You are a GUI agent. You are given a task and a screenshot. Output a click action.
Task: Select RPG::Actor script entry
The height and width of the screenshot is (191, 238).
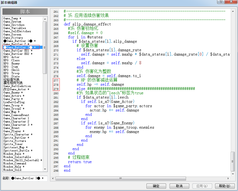(11, 57)
